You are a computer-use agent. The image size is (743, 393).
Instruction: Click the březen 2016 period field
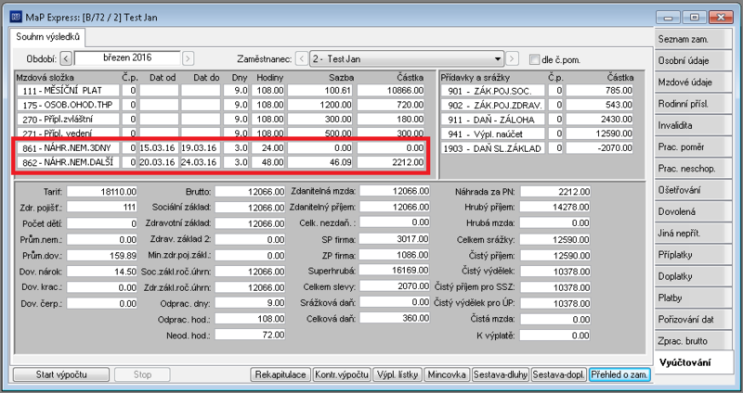[127, 58]
